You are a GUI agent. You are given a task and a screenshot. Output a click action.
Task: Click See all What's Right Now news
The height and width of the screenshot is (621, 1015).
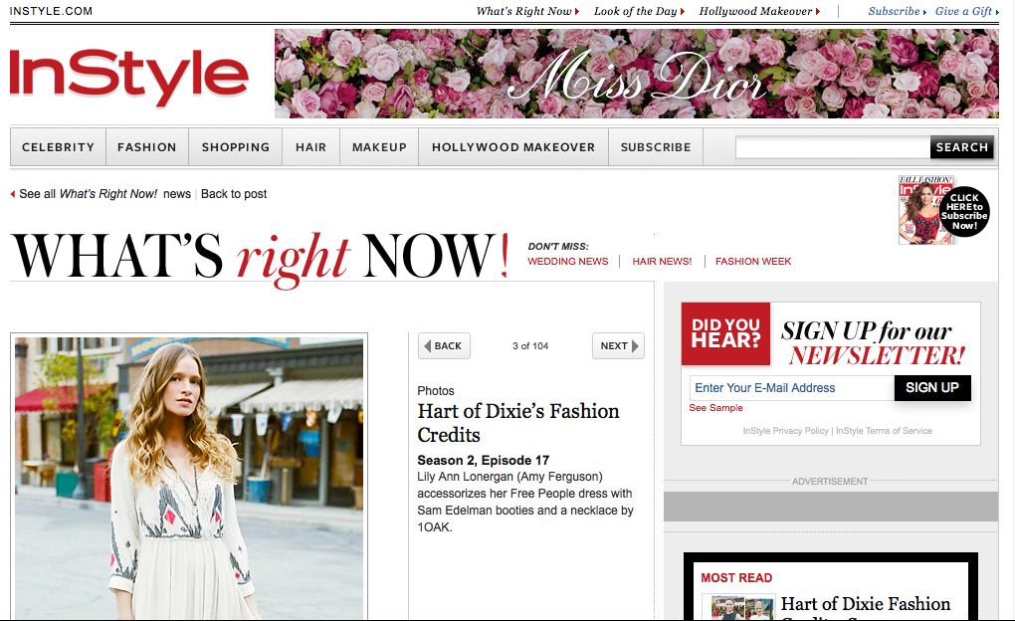(x=104, y=194)
